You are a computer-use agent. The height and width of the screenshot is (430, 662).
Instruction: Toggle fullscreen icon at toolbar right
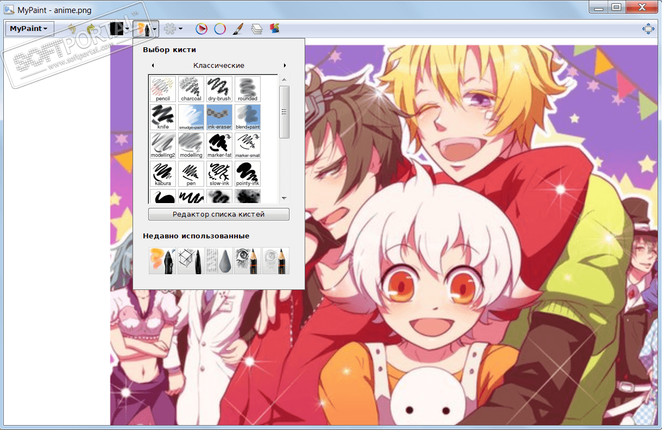[x=648, y=29]
